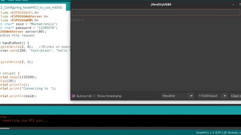
Task: Click the 'handles http request' comment line
Action: (17, 35)
